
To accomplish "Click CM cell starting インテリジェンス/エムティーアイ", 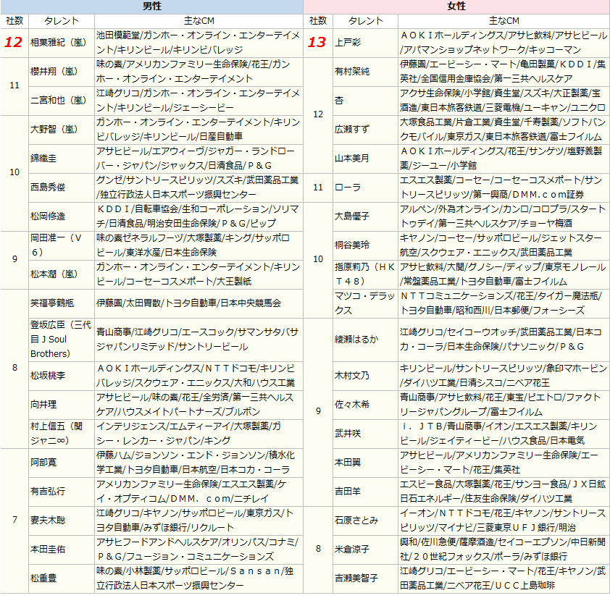I will 199,434.
